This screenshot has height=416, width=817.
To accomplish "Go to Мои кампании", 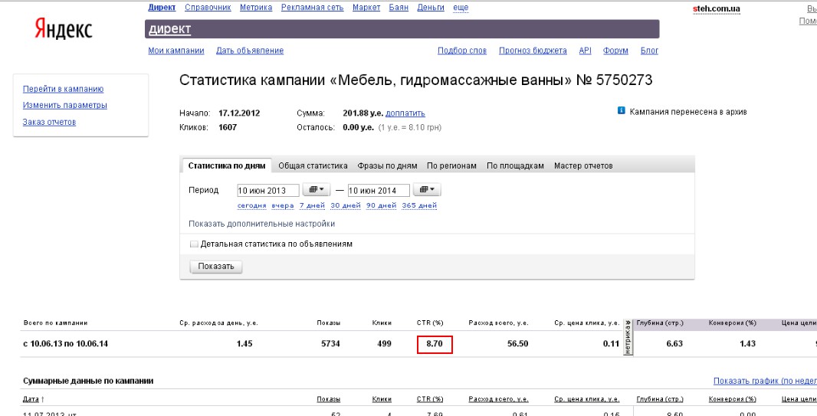I will coord(176,51).
